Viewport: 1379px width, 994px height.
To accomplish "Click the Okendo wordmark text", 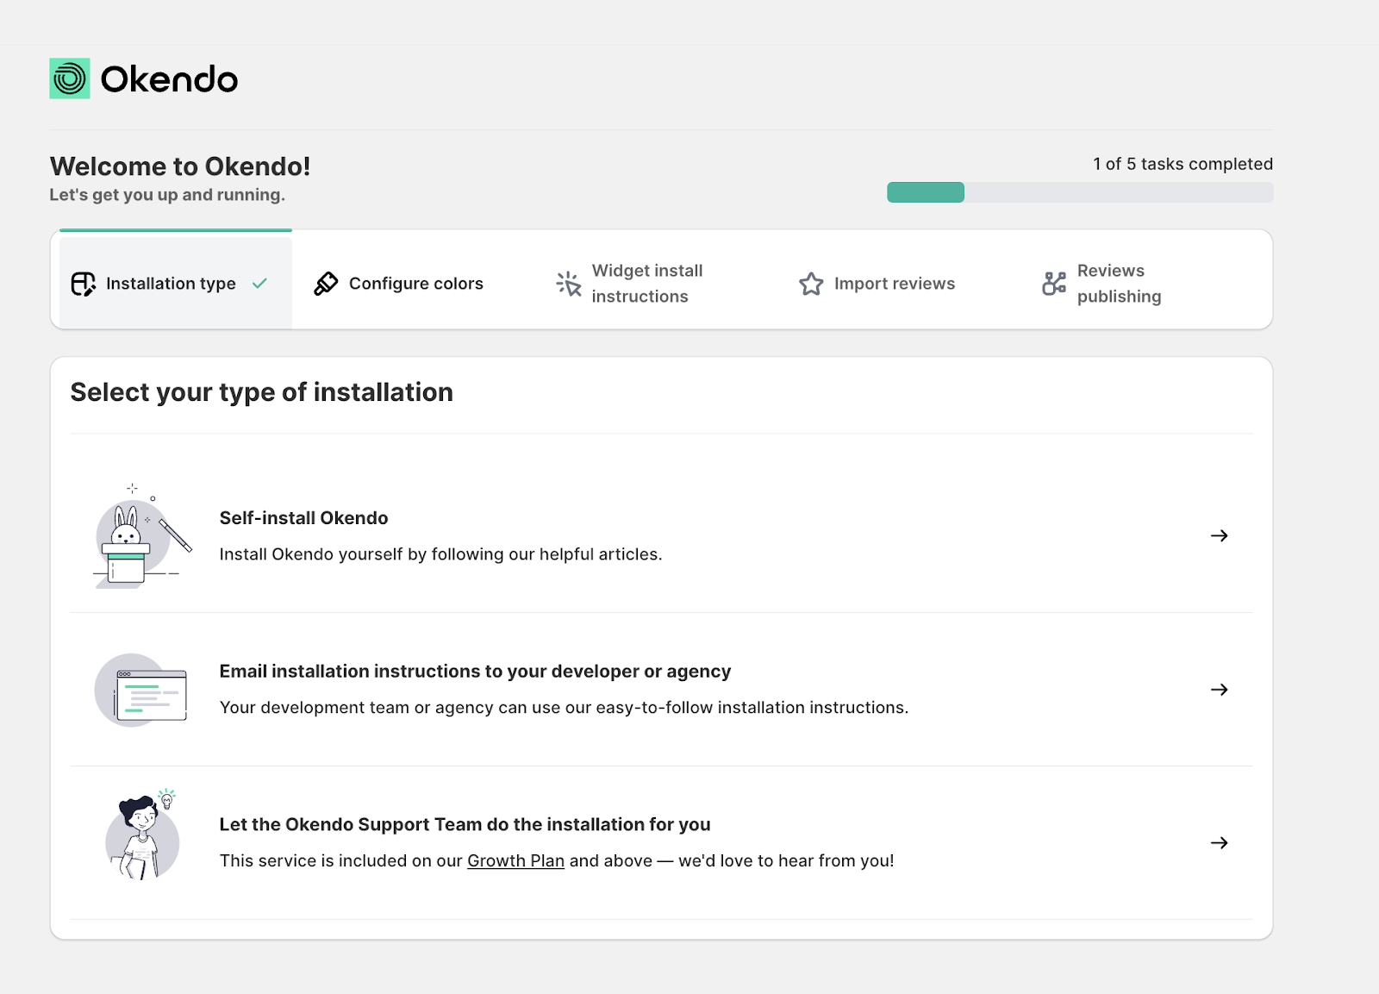I will (169, 79).
